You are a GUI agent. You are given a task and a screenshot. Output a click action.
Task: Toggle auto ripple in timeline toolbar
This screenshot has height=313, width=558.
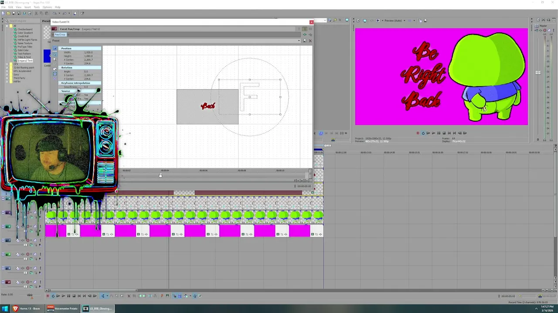click(x=186, y=296)
